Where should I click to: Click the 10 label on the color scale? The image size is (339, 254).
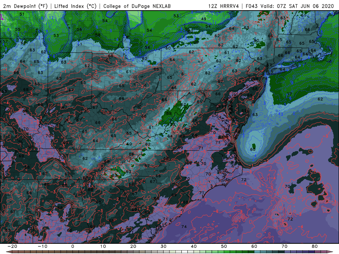(103, 246)
